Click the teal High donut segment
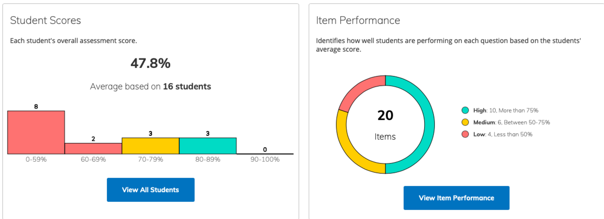 tap(429, 125)
